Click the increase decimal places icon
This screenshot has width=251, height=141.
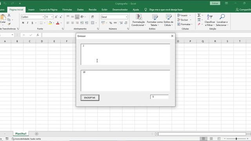point(121,23)
